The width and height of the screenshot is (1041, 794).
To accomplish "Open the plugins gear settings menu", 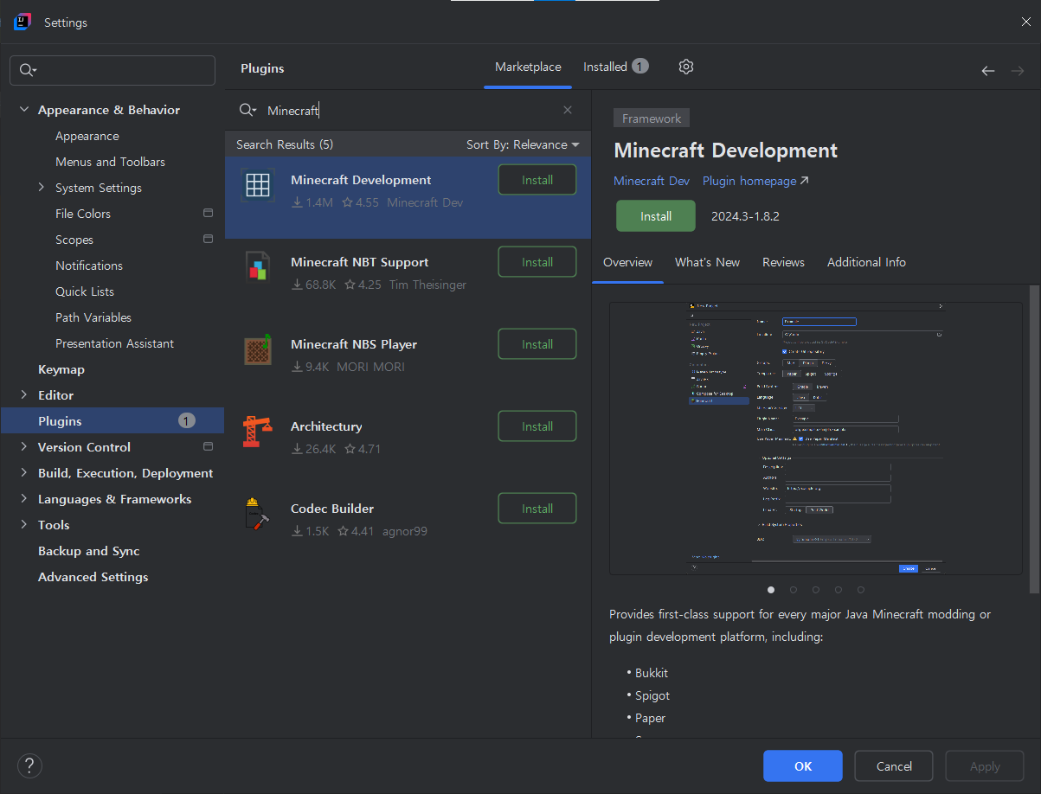I will pyautogui.click(x=686, y=67).
